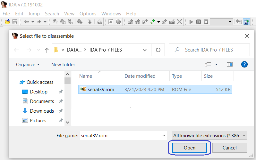The height and width of the screenshot is (160, 256).
Task: Open the recent locations chevron
Action: point(38,50)
